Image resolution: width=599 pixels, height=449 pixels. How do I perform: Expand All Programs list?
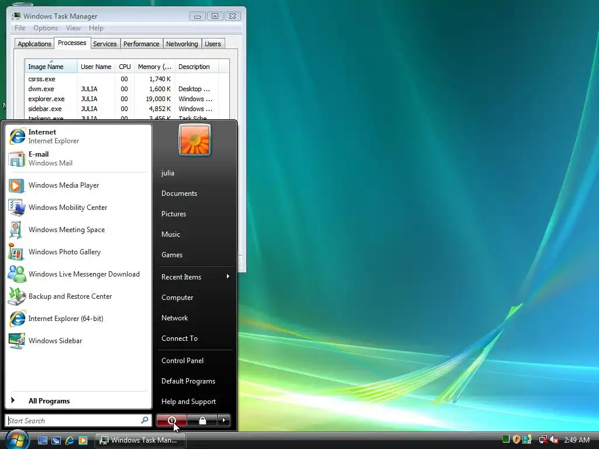tap(78, 401)
